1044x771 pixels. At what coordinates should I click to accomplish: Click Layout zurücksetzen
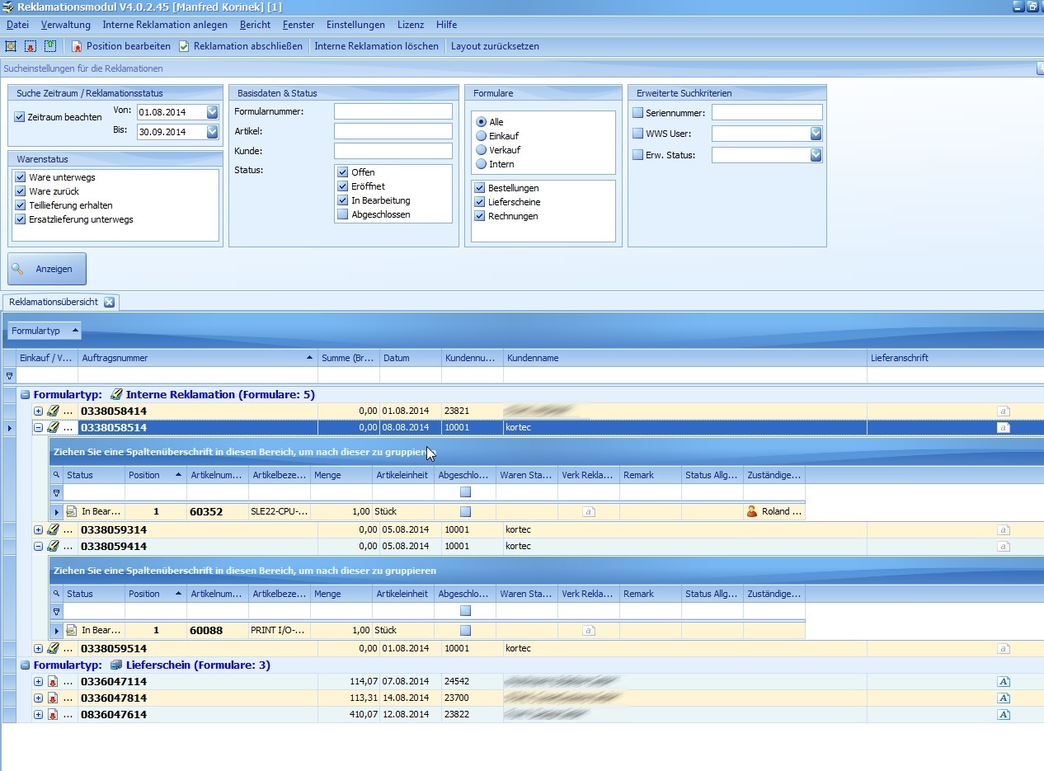click(x=495, y=46)
